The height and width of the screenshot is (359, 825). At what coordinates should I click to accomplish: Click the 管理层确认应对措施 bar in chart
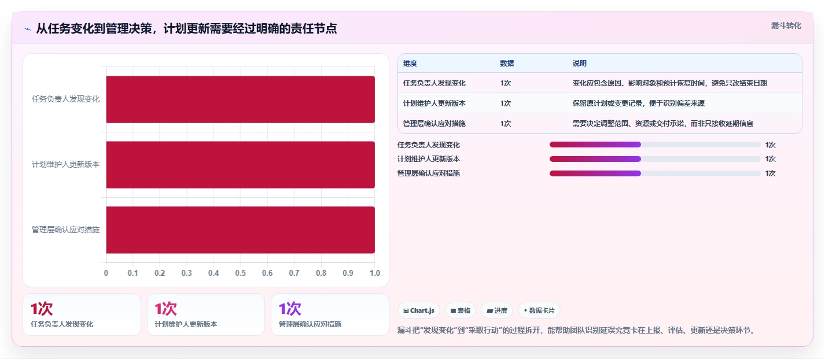(240, 230)
